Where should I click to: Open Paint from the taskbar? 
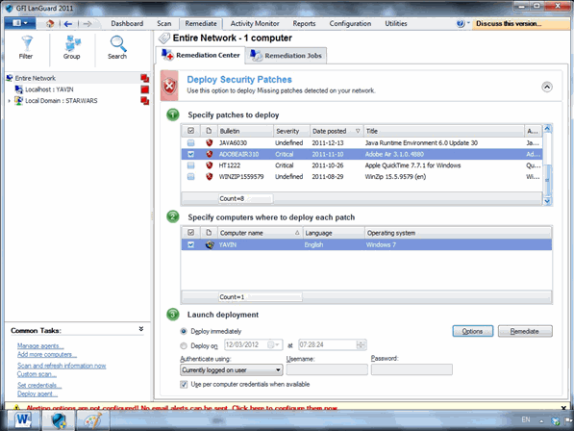[x=92, y=419]
